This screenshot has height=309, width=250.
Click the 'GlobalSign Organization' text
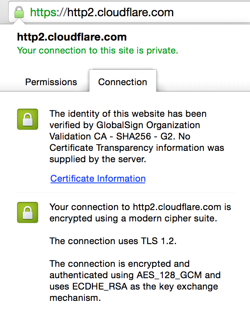148,125
